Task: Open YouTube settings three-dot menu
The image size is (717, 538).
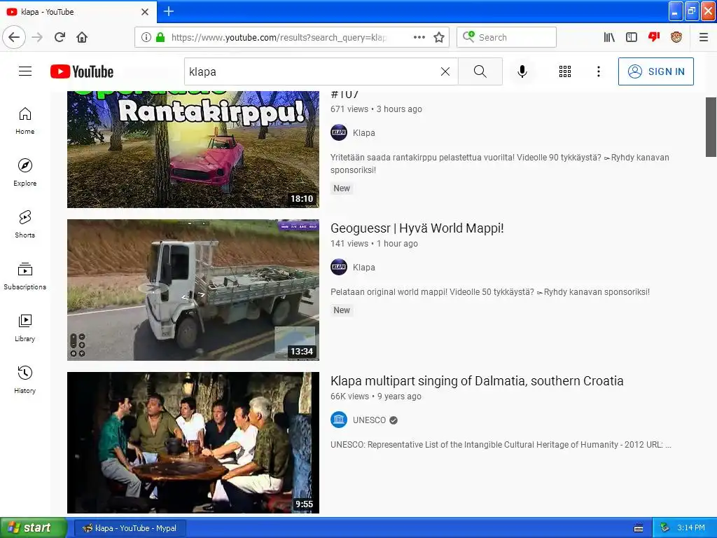Action: point(598,71)
